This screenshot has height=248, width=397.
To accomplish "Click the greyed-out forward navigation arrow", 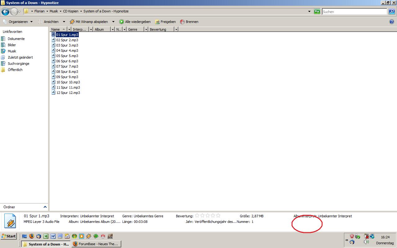I will 14,12.
